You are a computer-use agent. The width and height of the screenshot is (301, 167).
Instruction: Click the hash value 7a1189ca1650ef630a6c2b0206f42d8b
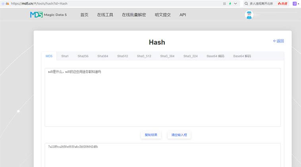[x=73, y=147]
